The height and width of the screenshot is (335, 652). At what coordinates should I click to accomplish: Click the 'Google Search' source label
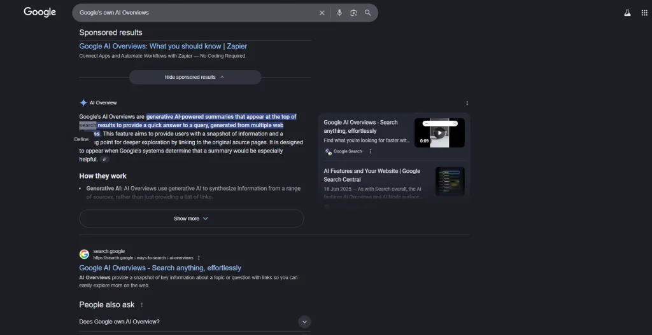[x=348, y=151]
